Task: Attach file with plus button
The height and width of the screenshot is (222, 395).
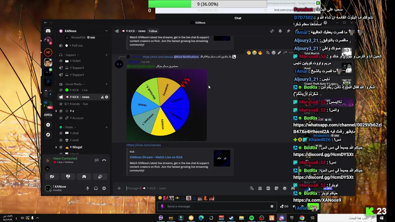Action: [x=119, y=188]
